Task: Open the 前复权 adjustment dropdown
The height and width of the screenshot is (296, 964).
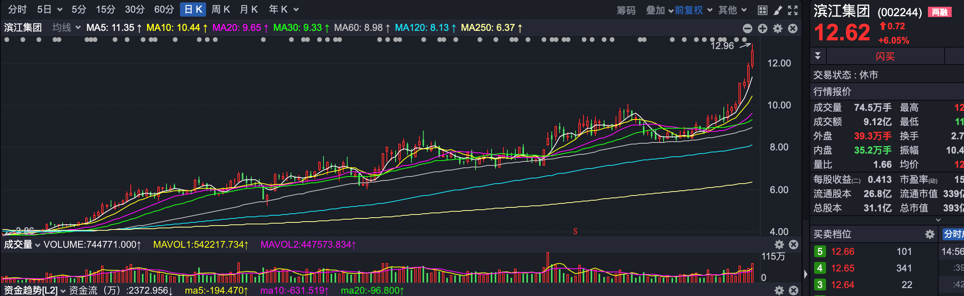Action: [693, 10]
